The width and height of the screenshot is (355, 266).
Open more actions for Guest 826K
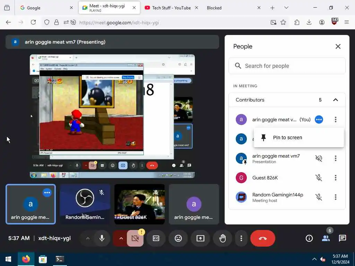tap(336, 178)
